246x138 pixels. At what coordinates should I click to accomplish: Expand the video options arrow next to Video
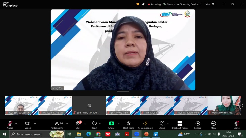[35, 123]
